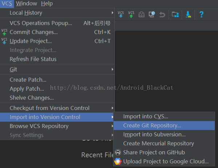This screenshot has height=168, width=218.
Task: Open the Window menu
Action: [27, 4]
